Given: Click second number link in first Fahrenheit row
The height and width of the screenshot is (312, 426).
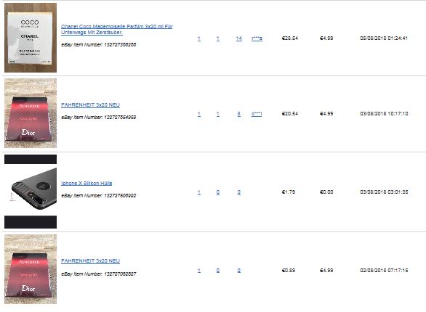Looking at the screenshot, I should click(x=218, y=114).
